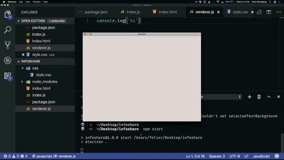The height and width of the screenshot is (160, 284).
Task: Change indentation via Spaces: 2
Action: tap(217, 156)
